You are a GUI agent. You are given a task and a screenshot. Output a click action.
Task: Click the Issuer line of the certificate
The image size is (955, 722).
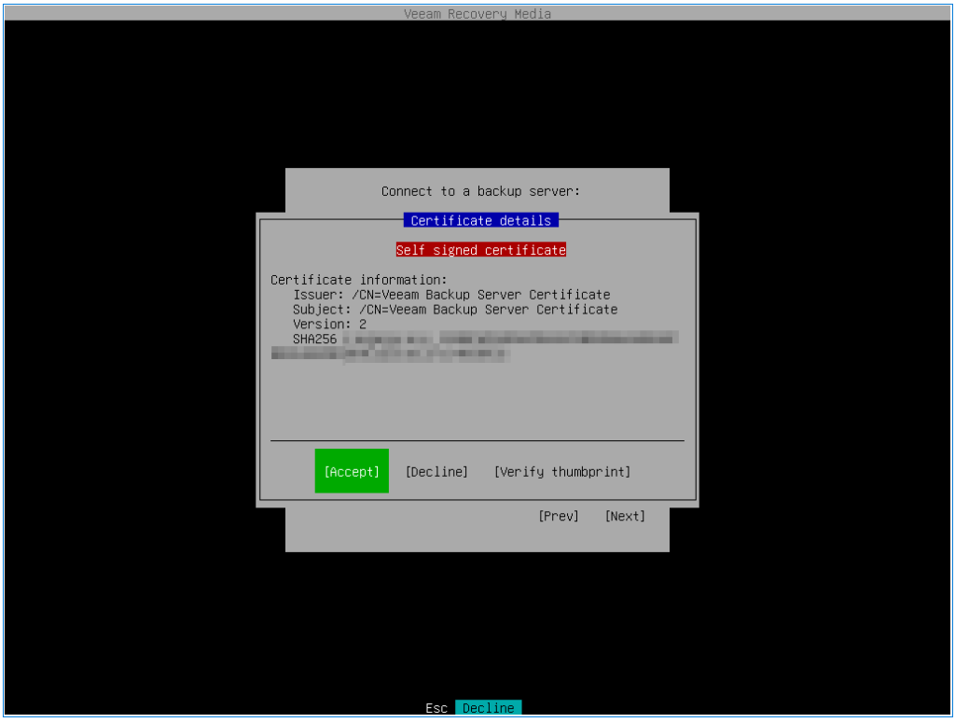click(451, 294)
